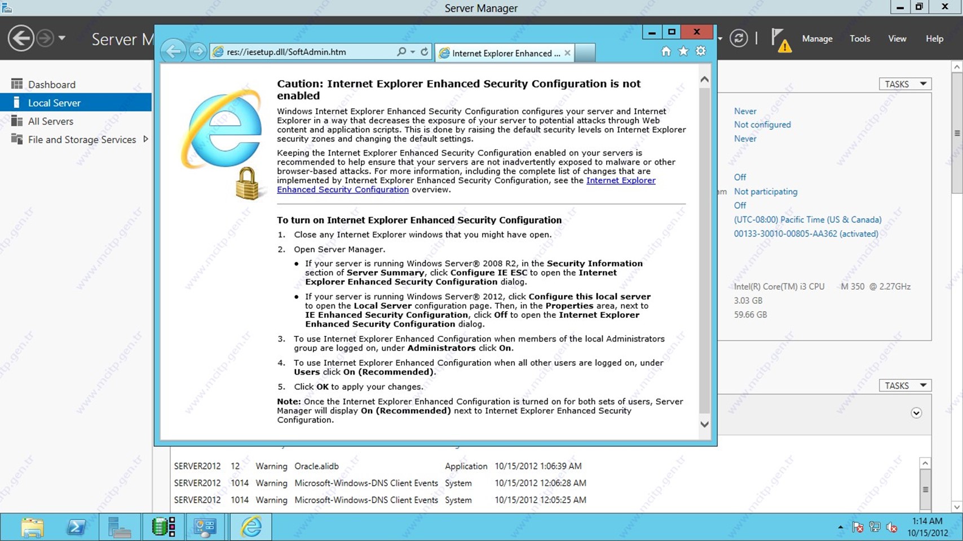963x541 pixels.
Task: Expand the collapsed events section chevron
Action: [916, 413]
